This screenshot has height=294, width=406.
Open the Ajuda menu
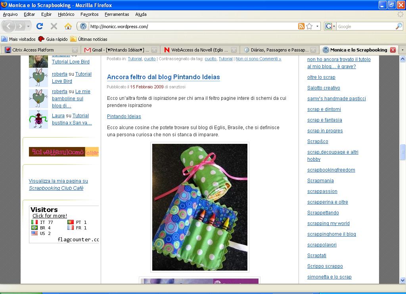pyautogui.click(x=141, y=15)
